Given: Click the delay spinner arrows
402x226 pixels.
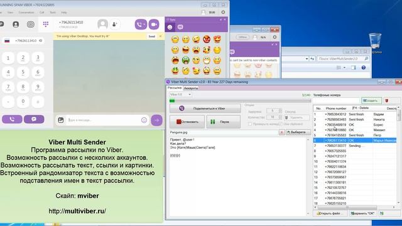Looking at the screenshot, I should pyautogui.click(x=280, y=110).
